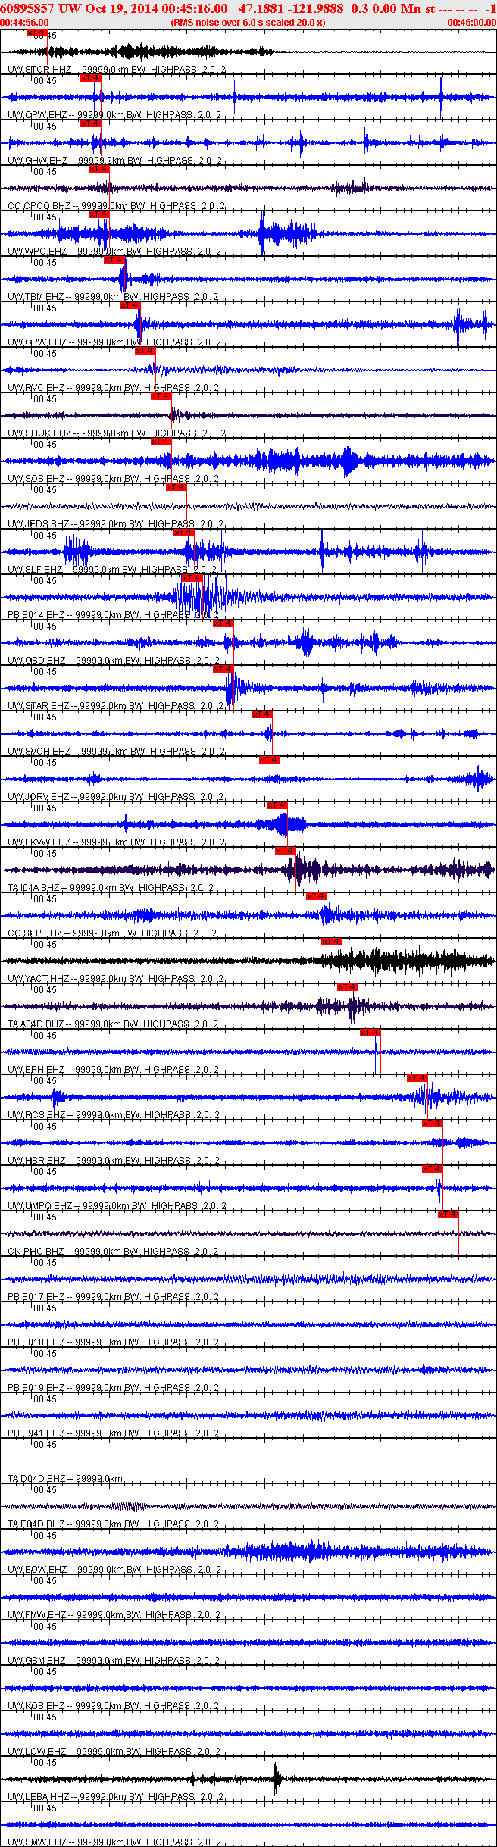The image size is (497, 1847).
Task: Click the red pick flag on the UW.SOS EHZ trace
Action: point(161,442)
